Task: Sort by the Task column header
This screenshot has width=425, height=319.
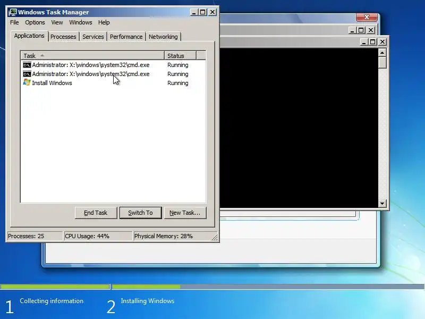Action: [x=92, y=56]
